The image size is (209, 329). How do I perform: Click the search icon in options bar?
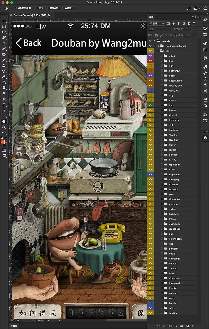(x=188, y=8)
